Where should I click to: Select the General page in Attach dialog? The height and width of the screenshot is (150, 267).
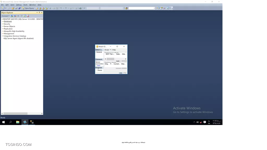click(99, 52)
